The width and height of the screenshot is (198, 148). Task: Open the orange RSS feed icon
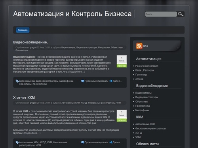[x=139, y=46]
